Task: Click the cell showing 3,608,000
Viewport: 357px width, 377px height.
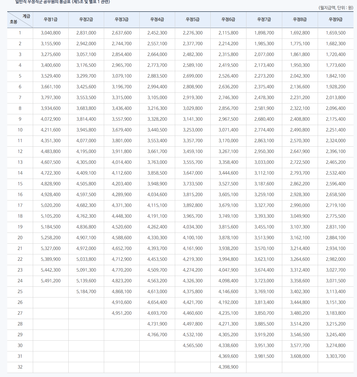Action: (x=300, y=356)
